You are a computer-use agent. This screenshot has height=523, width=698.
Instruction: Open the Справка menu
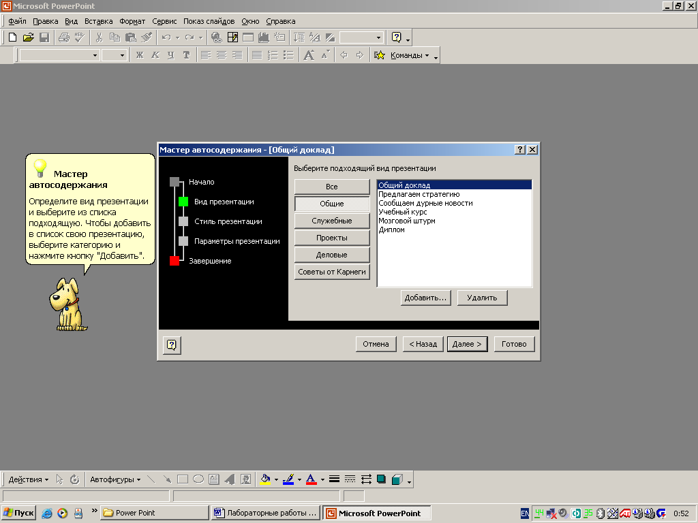(x=280, y=21)
